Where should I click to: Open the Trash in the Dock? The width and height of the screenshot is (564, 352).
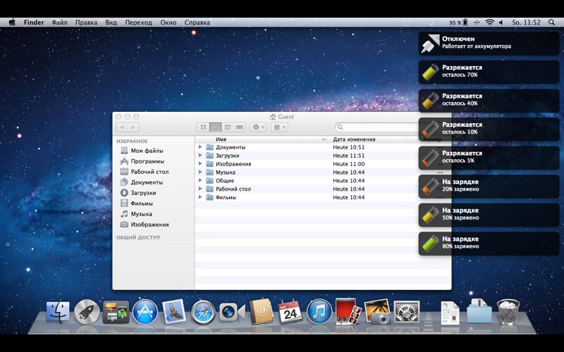508,312
